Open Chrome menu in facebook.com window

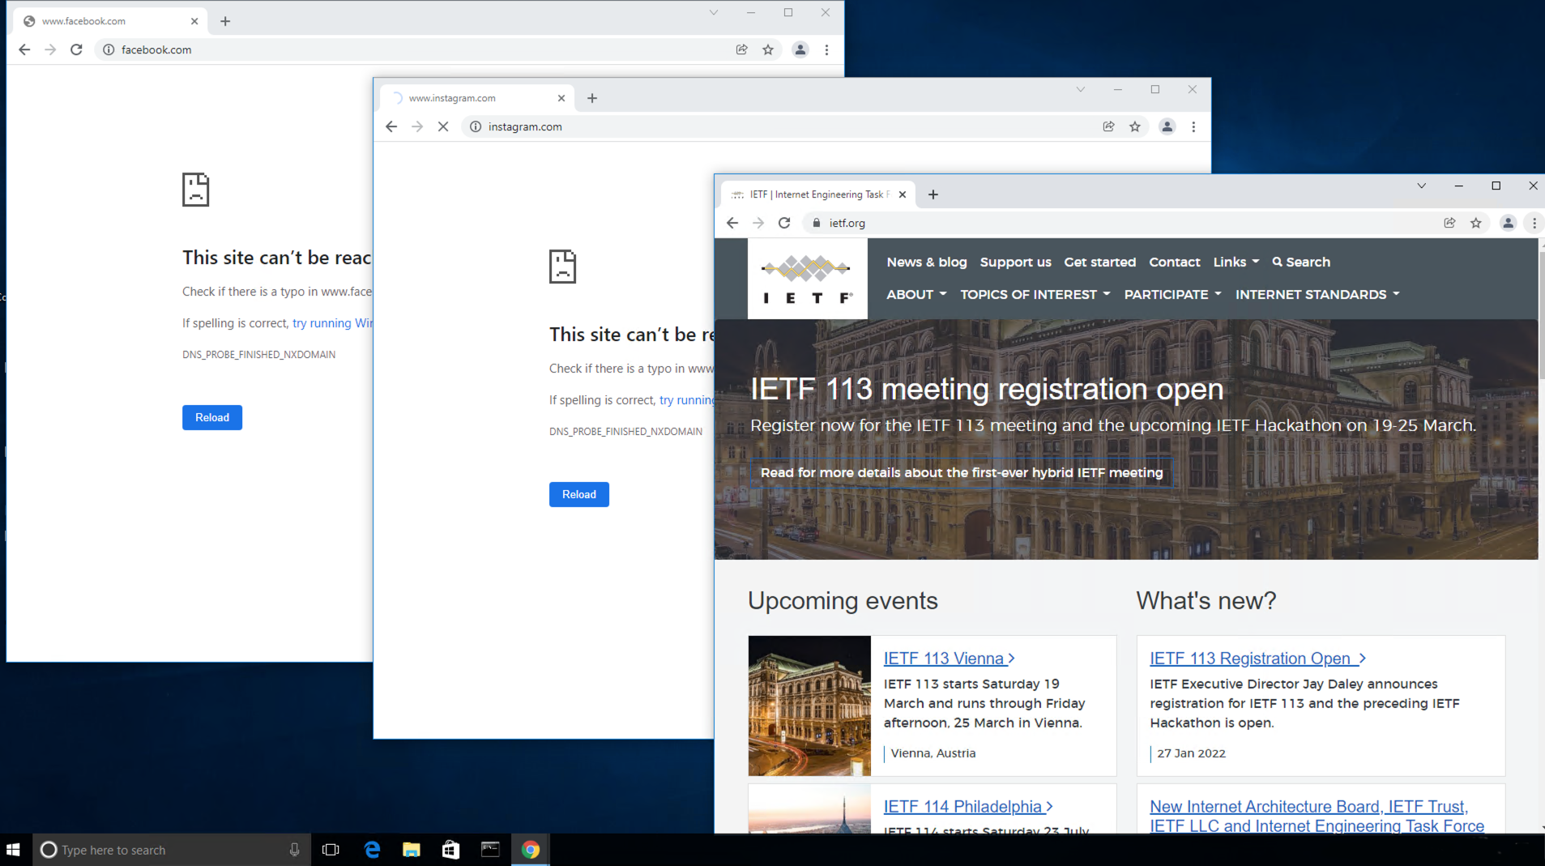(x=826, y=49)
